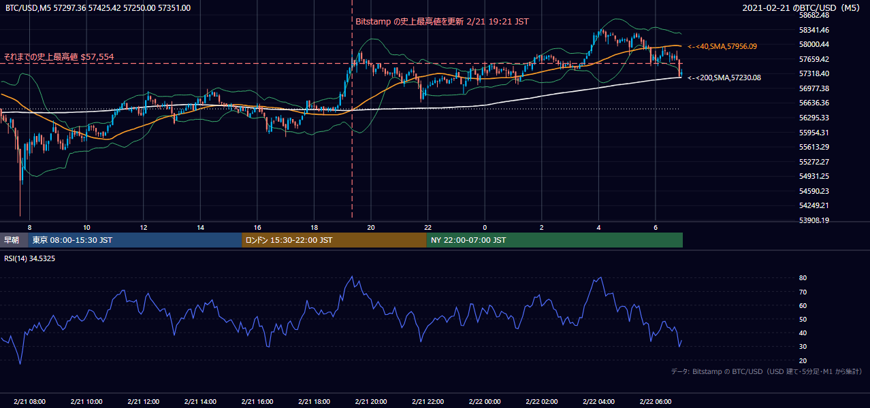Screen dimensions: 870x408
Task: Click the BTC/USD,M5 OHLC header text
Action: [98, 8]
